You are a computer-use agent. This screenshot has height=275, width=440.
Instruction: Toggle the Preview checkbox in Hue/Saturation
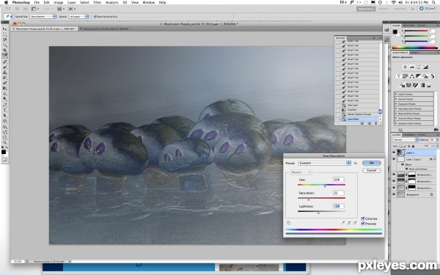(x=362, y=224)
